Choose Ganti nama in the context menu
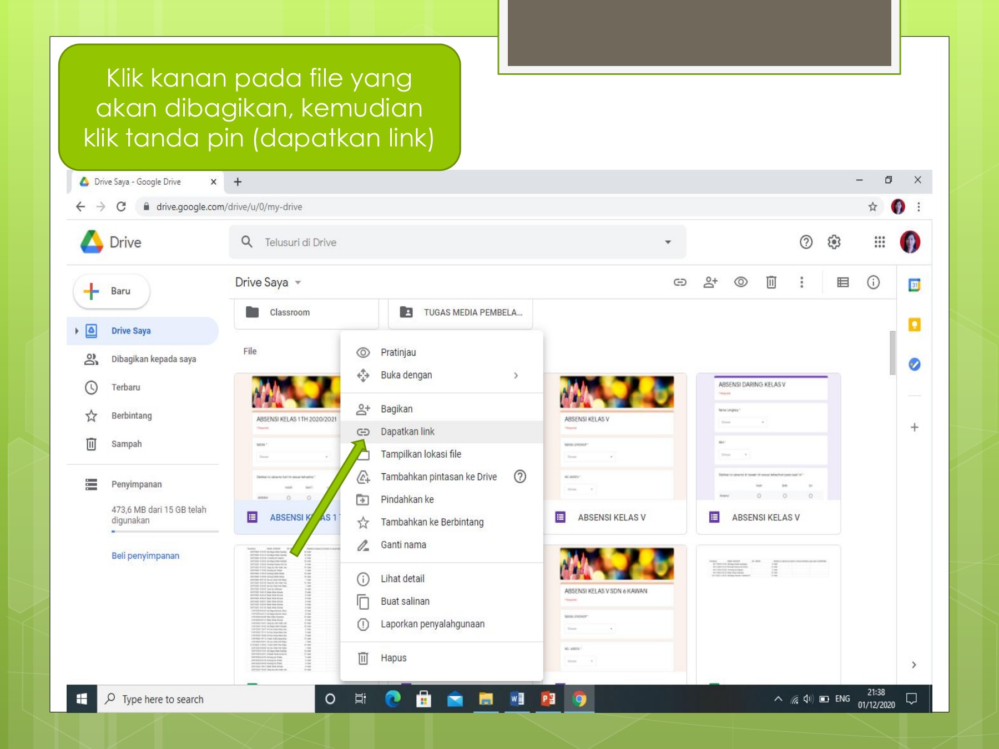The height and width of the screenshot is (749, 999). pyautogui.click(x=403, y=544)
